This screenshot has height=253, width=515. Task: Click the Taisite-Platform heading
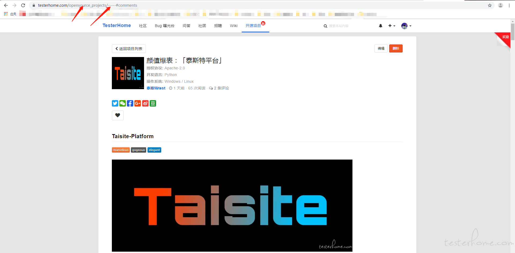pos(133,136)
